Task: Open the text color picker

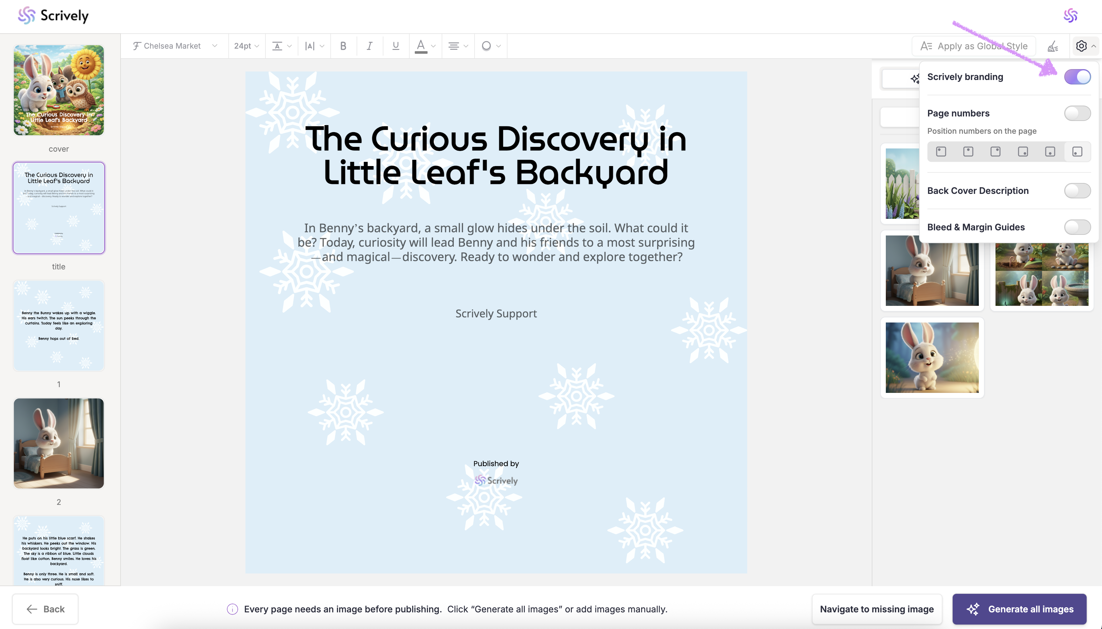Action: 425,46
